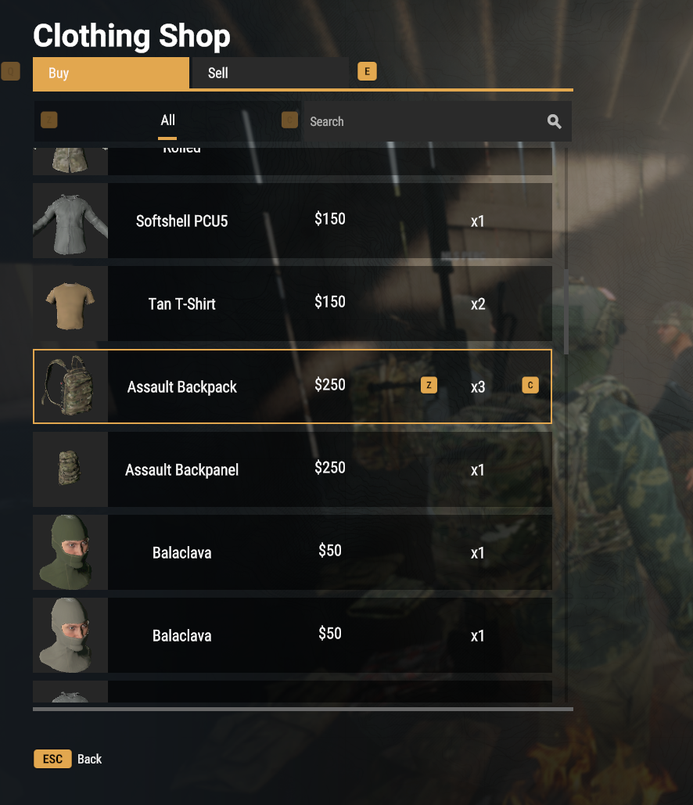
Task: Click the C increase quantity icon on Assault Backpack
Action: [x=530, y=385]
